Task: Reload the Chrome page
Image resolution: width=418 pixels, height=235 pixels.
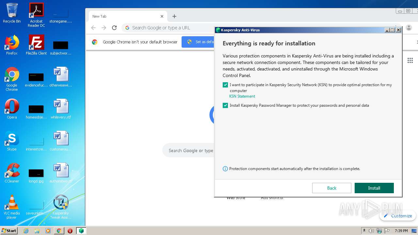Action: click(114, 28)
